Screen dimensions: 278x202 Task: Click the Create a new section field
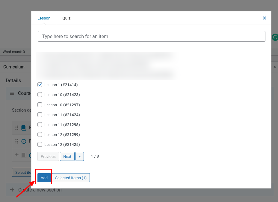click(x=40, y=190)
